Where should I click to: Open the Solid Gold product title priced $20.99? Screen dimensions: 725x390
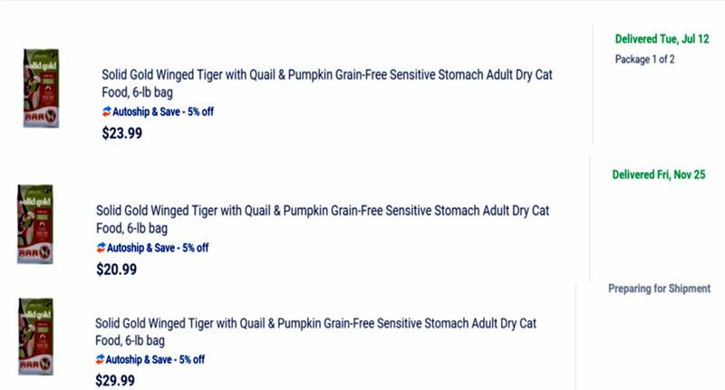point(323,219)
